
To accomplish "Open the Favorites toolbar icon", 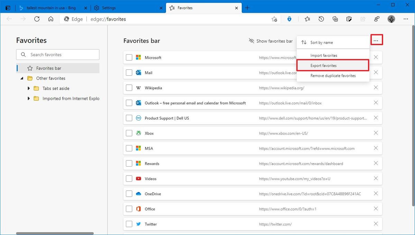I will 307,19.
